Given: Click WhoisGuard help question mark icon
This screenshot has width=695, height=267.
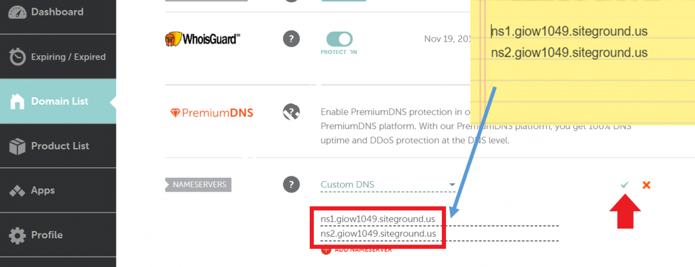Looking at the screenshot, I should [x=291, y=39].
